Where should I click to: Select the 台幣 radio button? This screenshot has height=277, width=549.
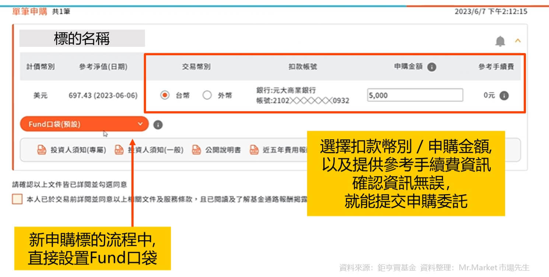click(x=165, y=95)
